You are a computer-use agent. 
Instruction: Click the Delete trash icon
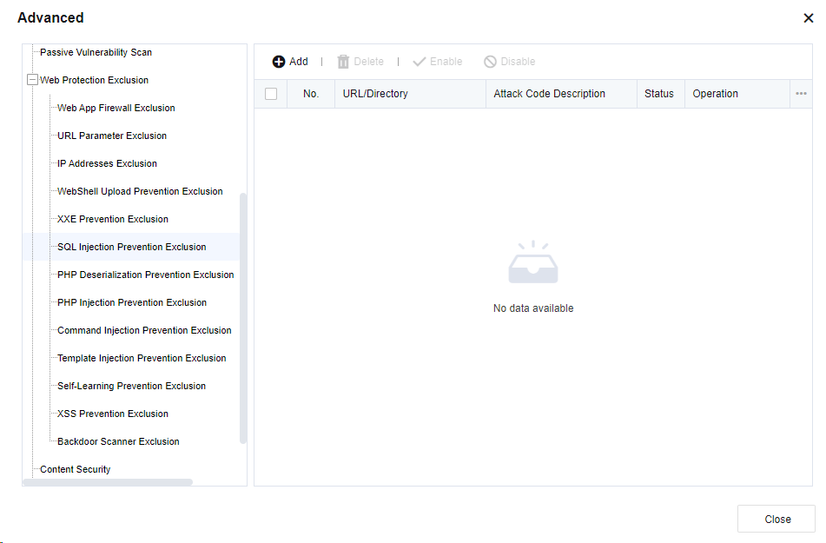coord(343,62)
